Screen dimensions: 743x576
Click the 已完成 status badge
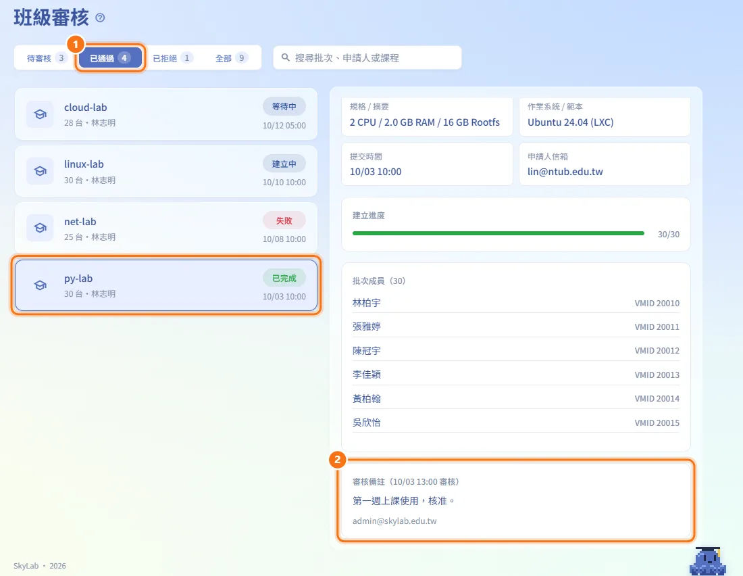pos(284,278)
